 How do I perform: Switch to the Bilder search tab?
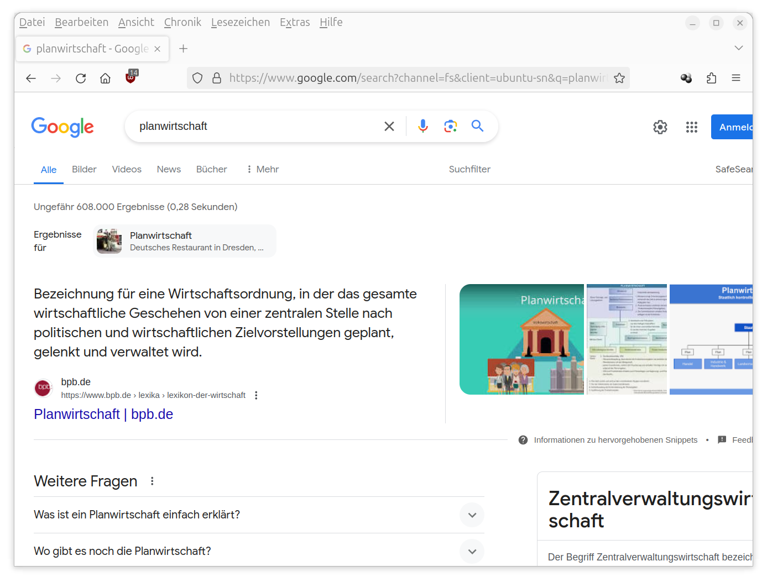tap(84, 169)
